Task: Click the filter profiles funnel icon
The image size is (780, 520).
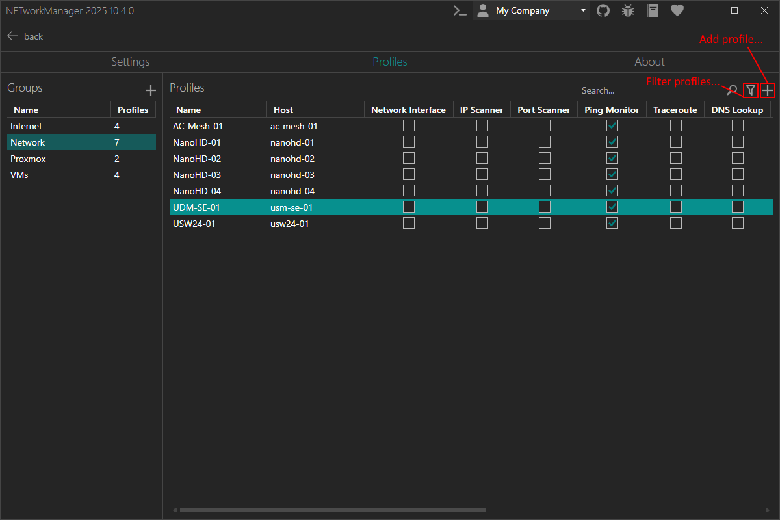Action: click(751, 90)
